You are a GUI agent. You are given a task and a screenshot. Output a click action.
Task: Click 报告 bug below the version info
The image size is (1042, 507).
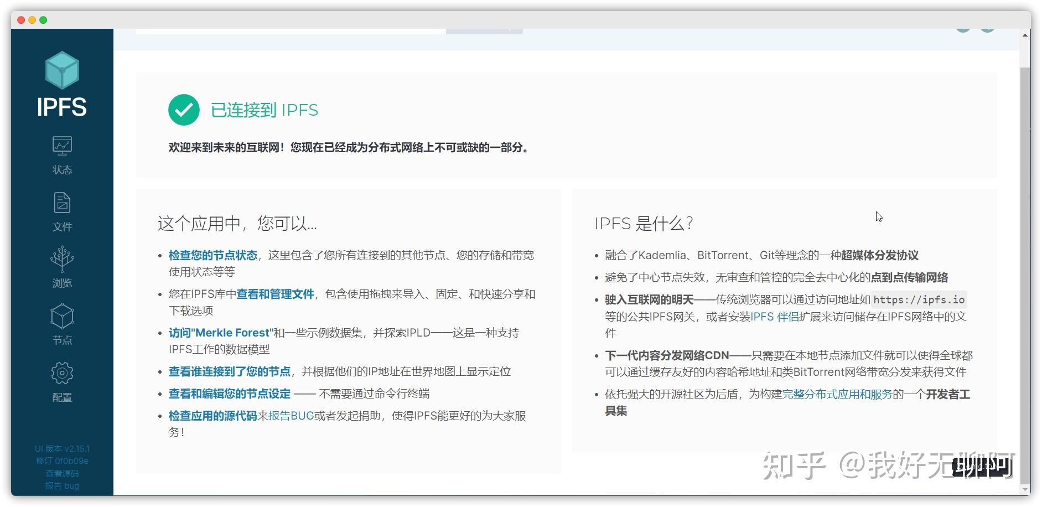[x=61, y=485]
